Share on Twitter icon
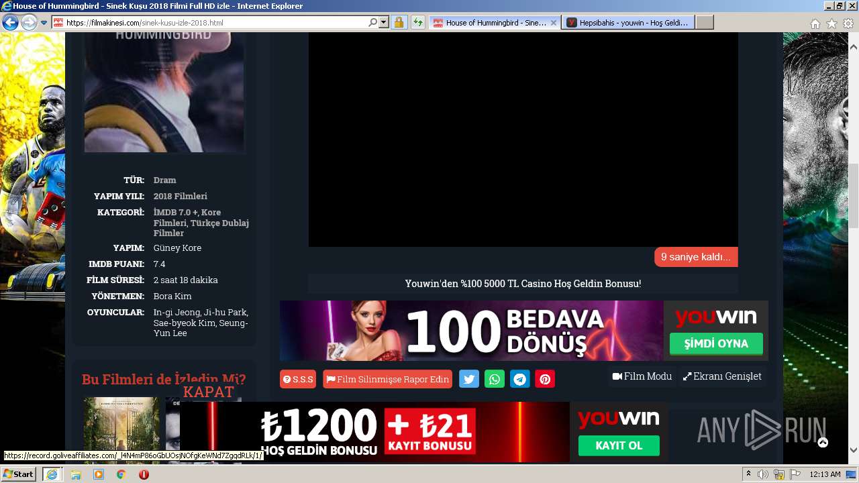Viewport: 859px width, 483px height. pos(469,379)
